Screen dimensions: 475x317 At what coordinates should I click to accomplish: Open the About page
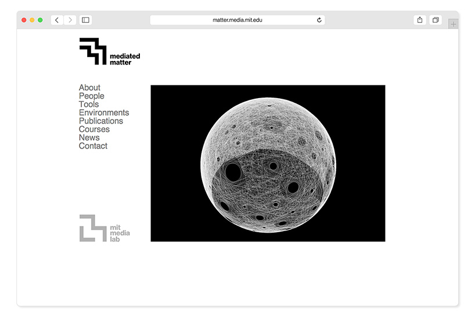pyautogui.click(x=89, y=88)
